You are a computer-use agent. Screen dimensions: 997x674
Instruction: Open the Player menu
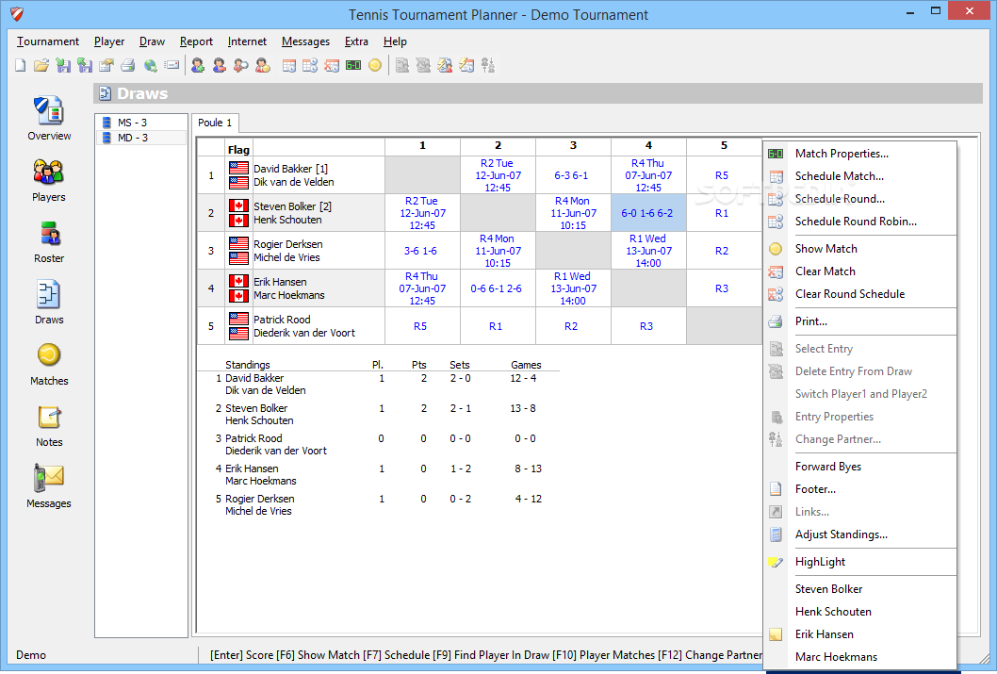pyautogui.click(x=109, y=41)
